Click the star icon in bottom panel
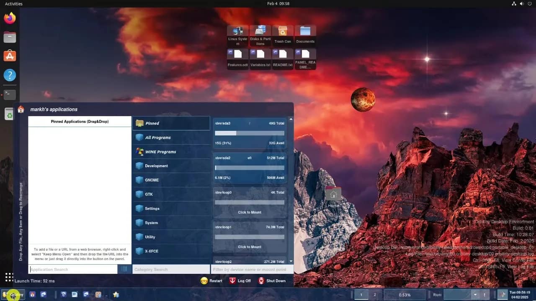The height and width of the screenshot is (301, 536). click(116, 294)
